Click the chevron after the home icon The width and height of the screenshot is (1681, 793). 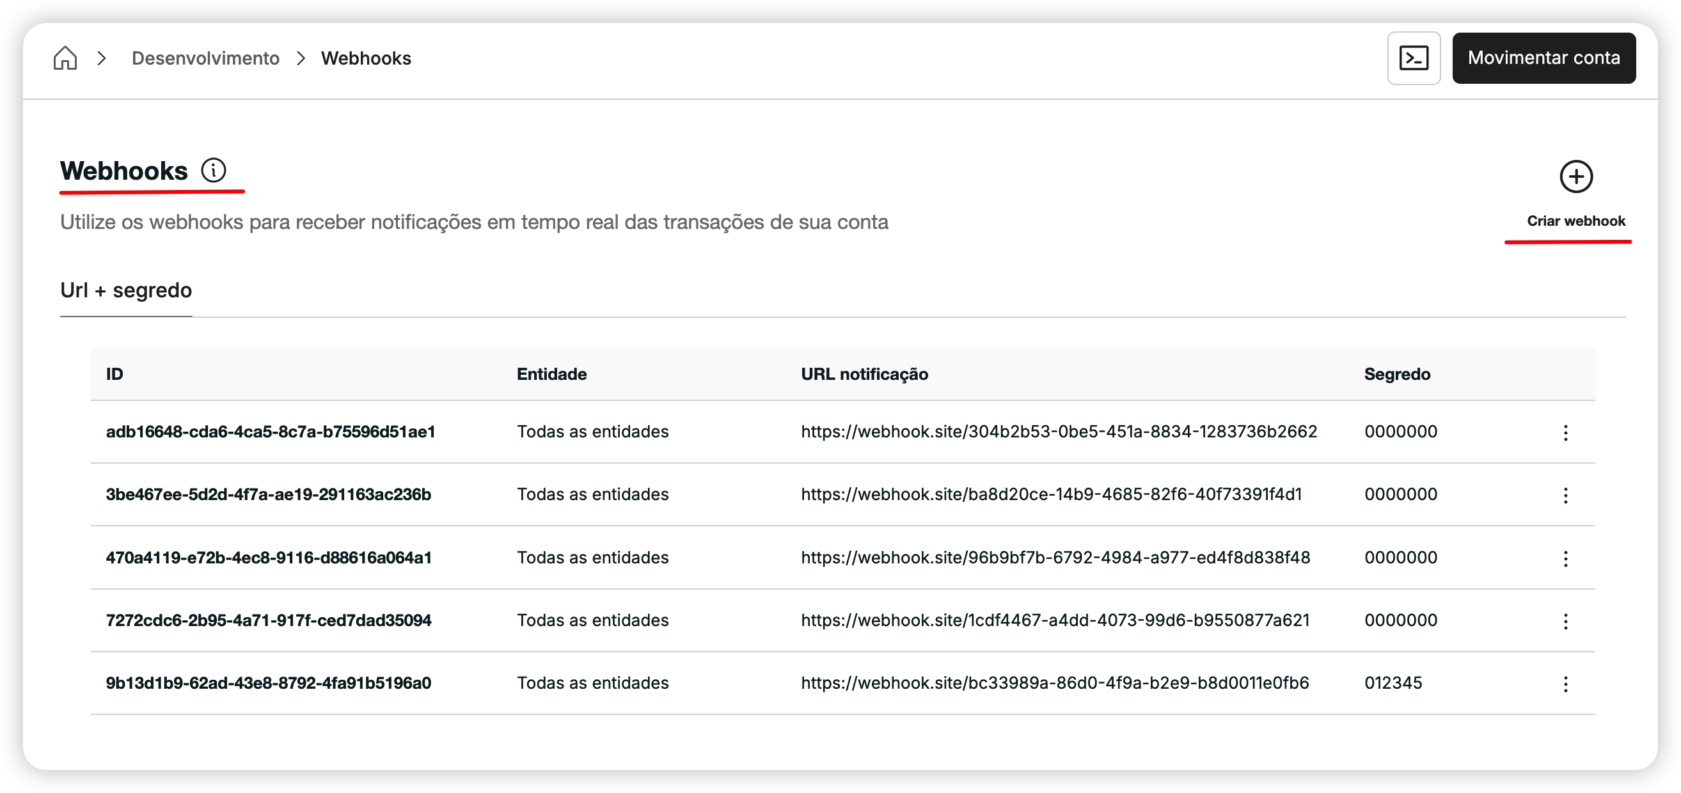pyautogui.click(x=102, y=58)
